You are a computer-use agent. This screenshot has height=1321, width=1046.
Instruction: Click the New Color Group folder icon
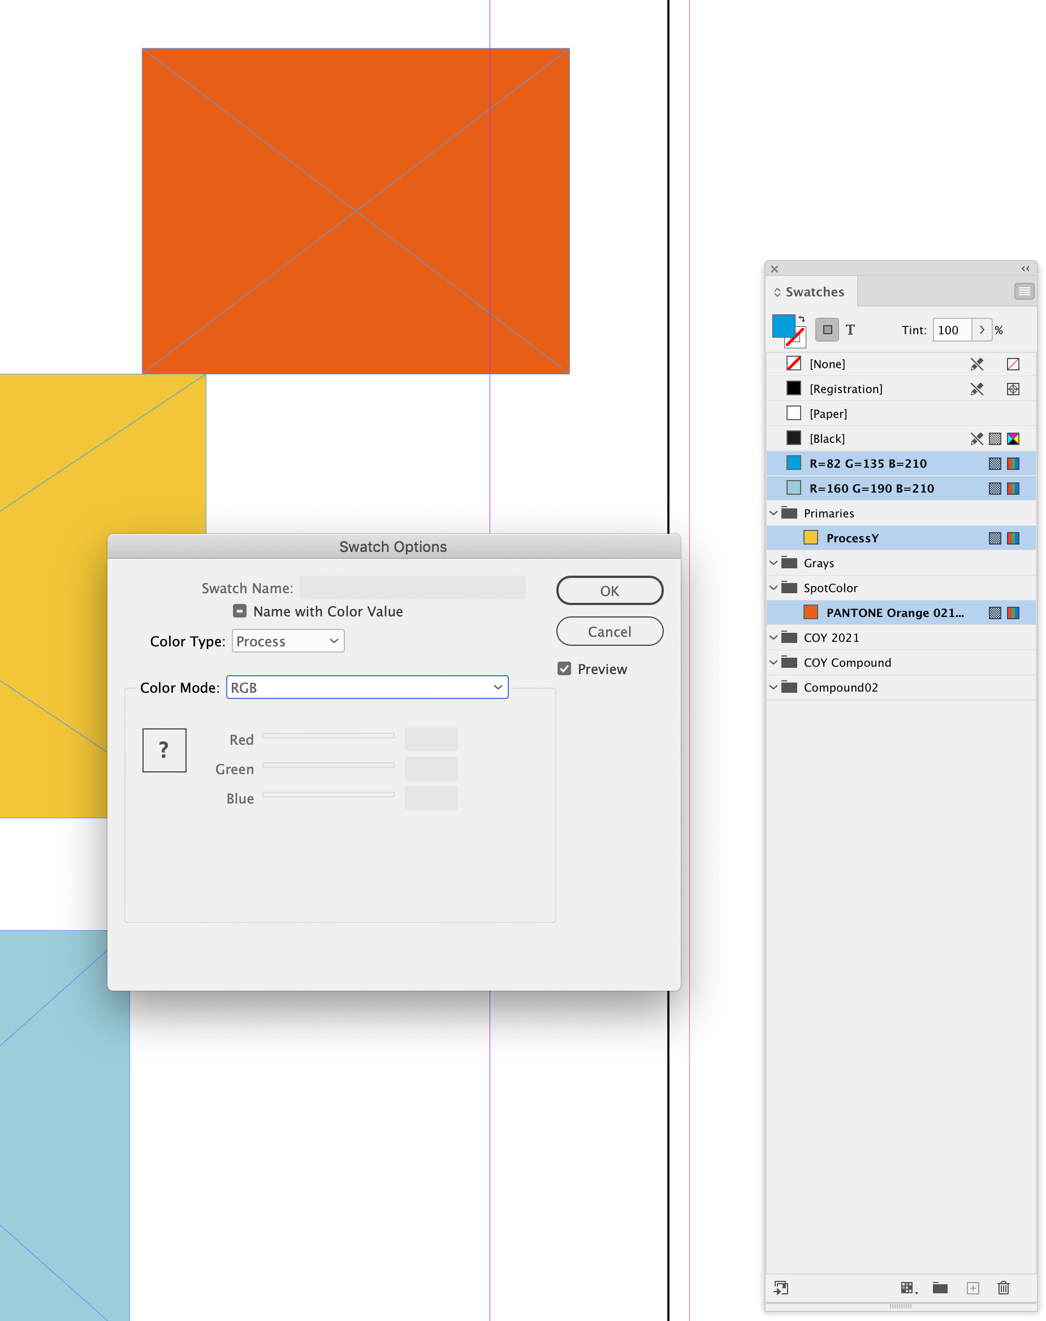(940, 1287)
